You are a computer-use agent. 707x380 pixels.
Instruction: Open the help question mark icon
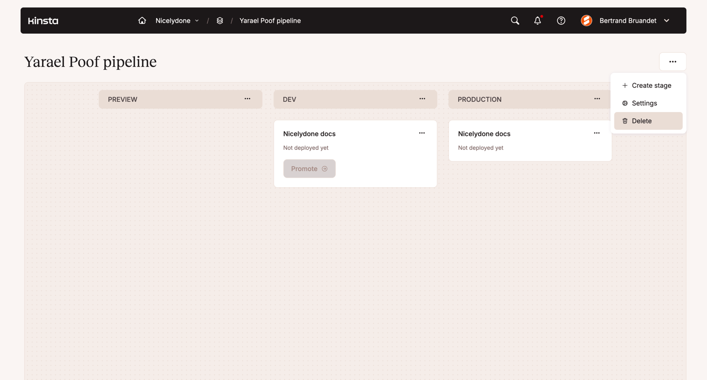pos(561,21)
